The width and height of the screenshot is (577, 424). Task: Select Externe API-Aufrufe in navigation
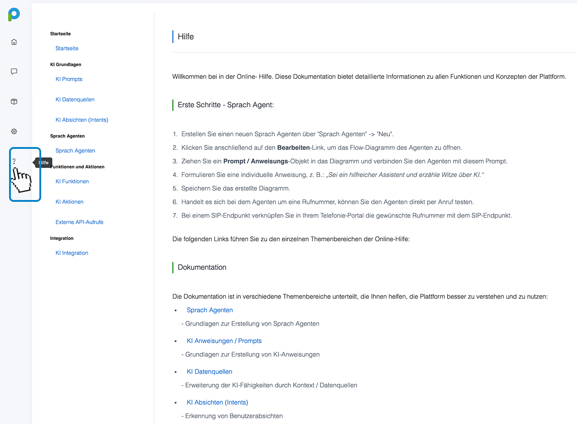click(x=79, y=222)
